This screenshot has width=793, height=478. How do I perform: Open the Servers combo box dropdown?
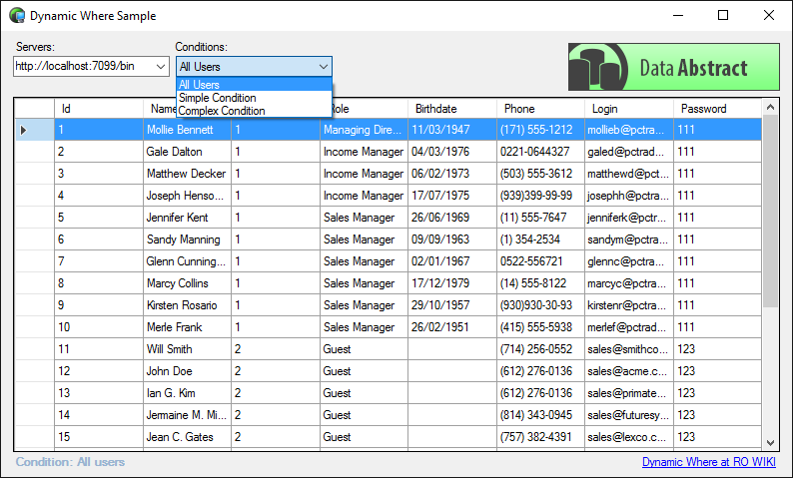pyautogui.click(x=161, y=66)
